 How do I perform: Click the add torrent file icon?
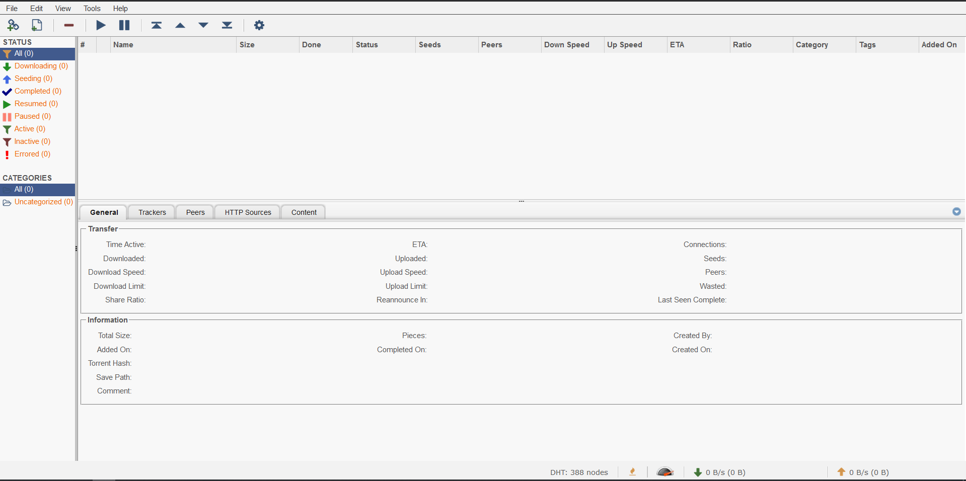coord(36,25)
